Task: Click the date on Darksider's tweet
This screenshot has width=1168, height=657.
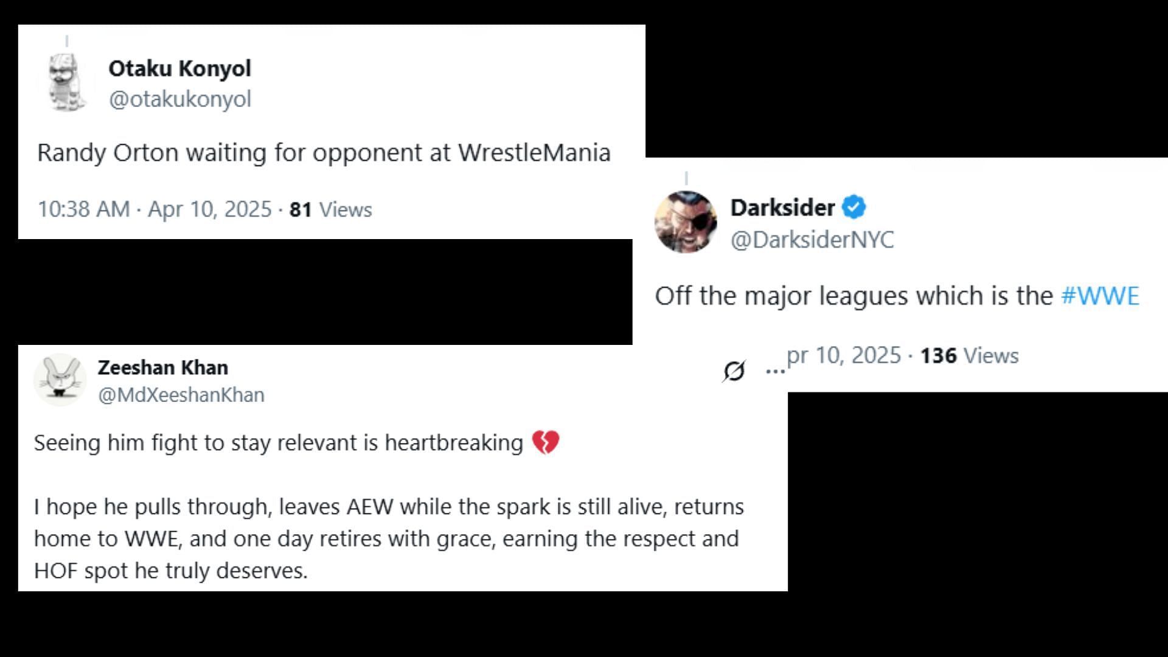Action: 844,355
